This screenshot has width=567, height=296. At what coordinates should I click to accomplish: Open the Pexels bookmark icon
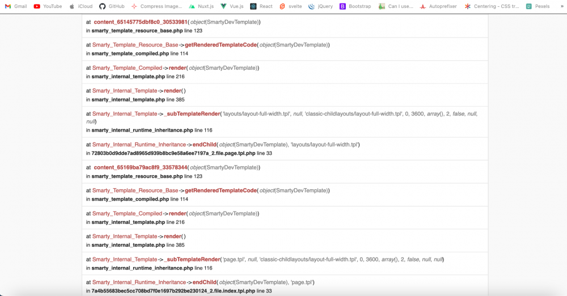pyautogui.click(x=528, y=6)
